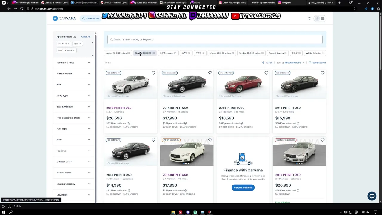Image resolution: width=382 pixels, height=215 pixels.
Task: Clear All applied filters
Action: coord(86,37)
